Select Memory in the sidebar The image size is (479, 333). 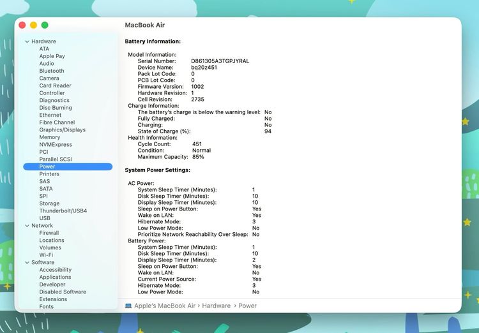tap(49, 137)
